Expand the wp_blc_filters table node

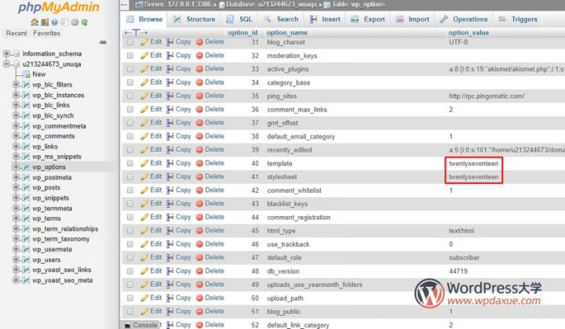coord(16,85)
